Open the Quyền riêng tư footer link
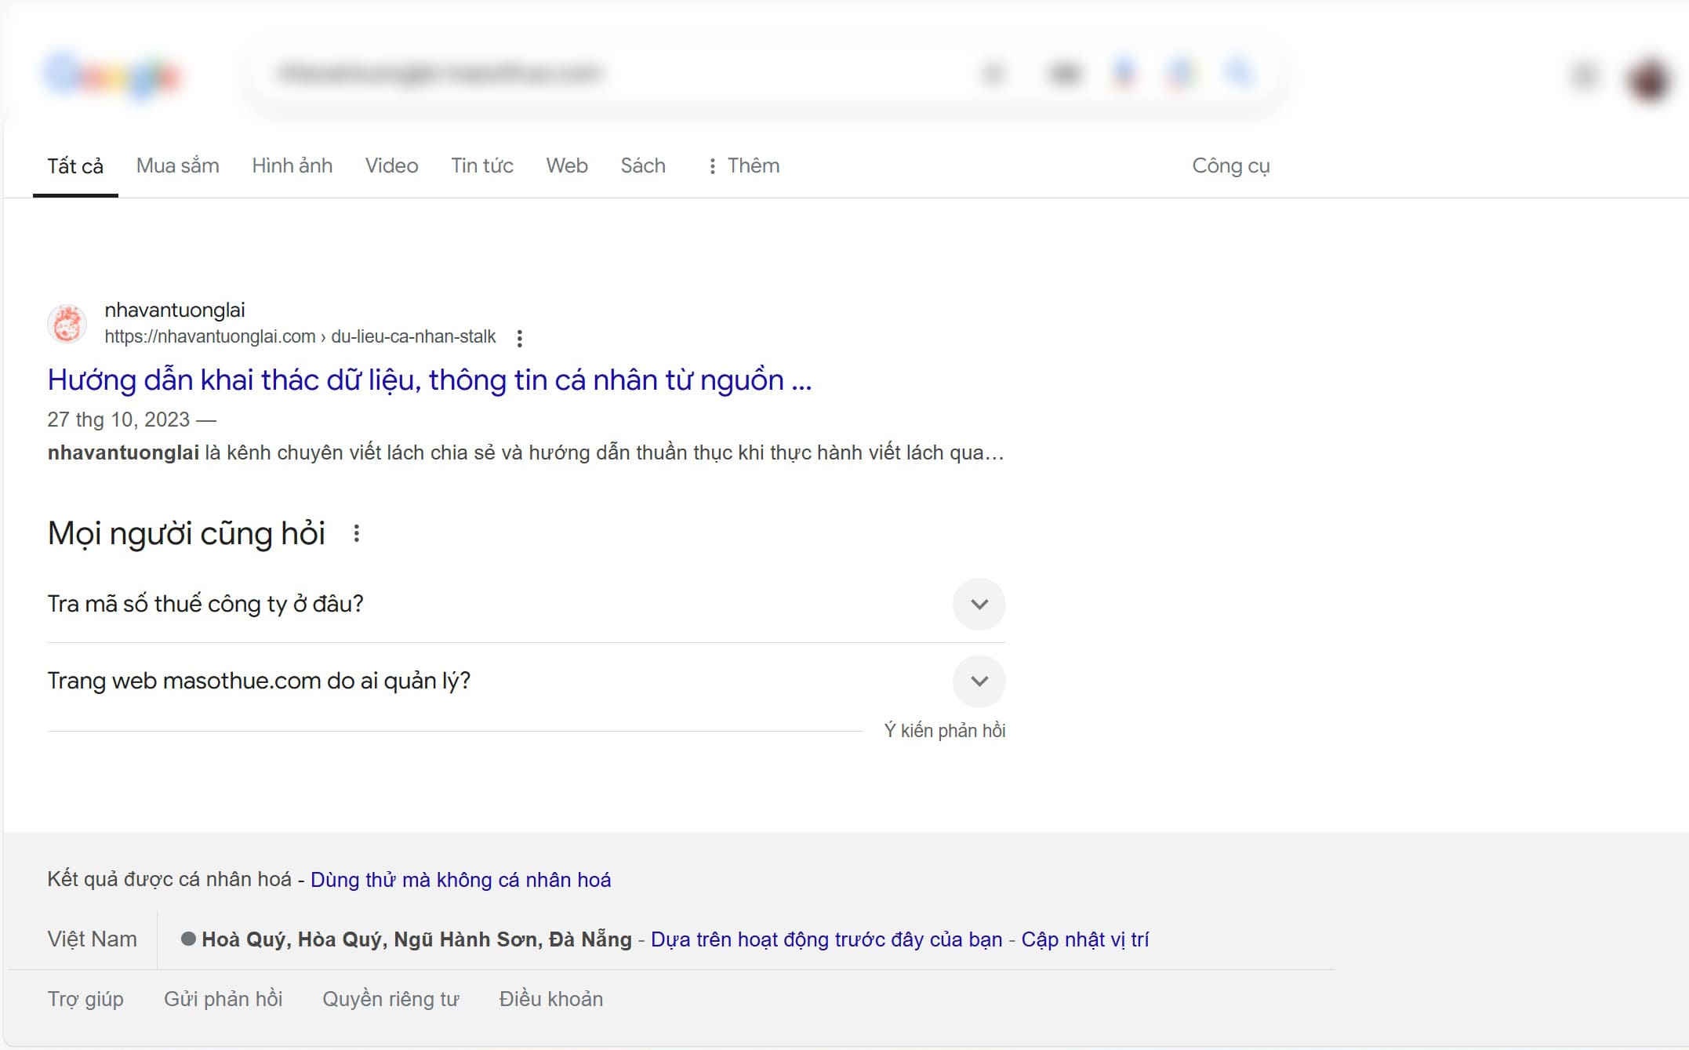The image size is (1689, 1050). 390,999
